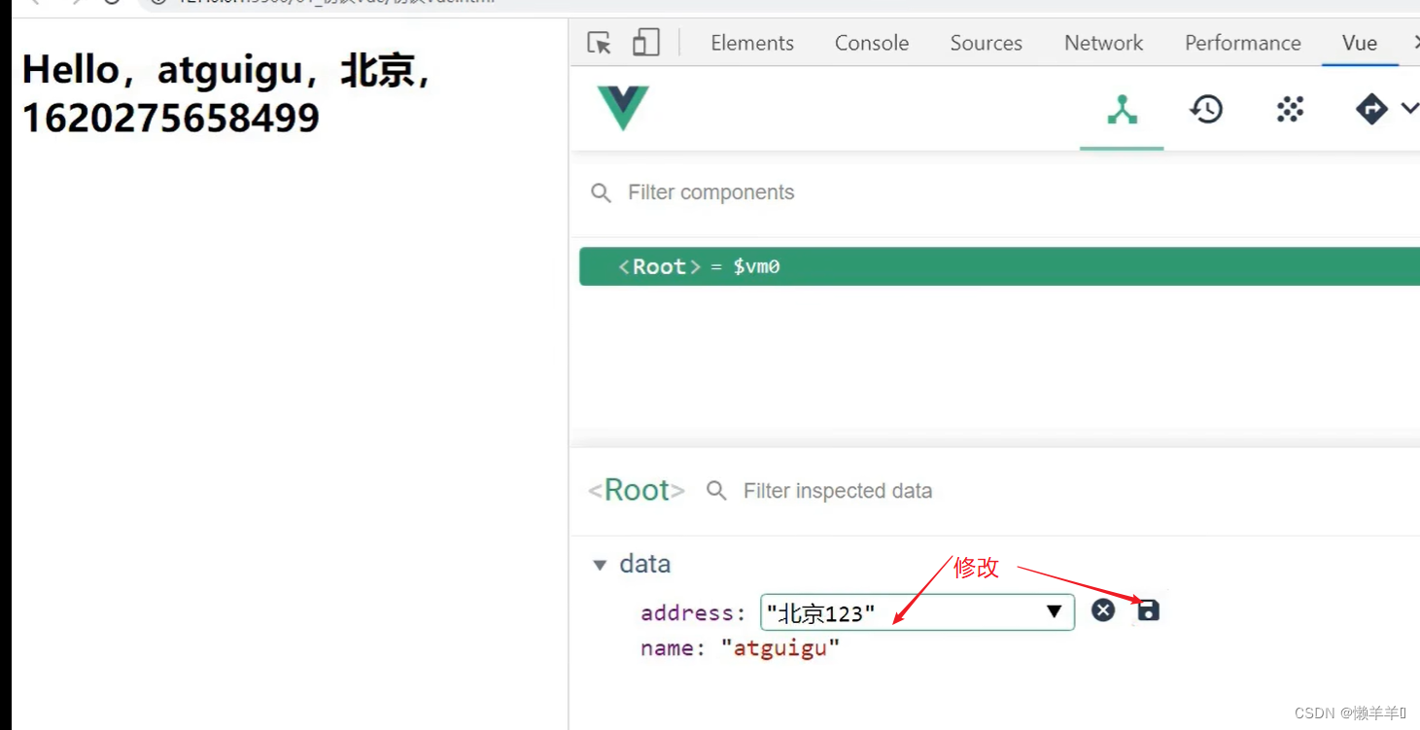This screenshot has height=730, width=1420.
Task: Toggle the device toolbar icon
Action: pos(645,43)
